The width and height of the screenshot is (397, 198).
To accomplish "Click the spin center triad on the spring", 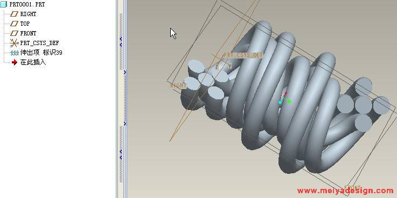I will [x=284, y=99].
